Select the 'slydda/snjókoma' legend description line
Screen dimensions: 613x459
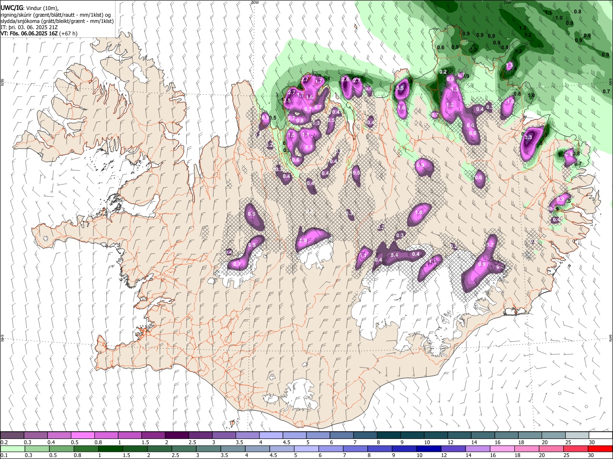[x=57, y=22]
